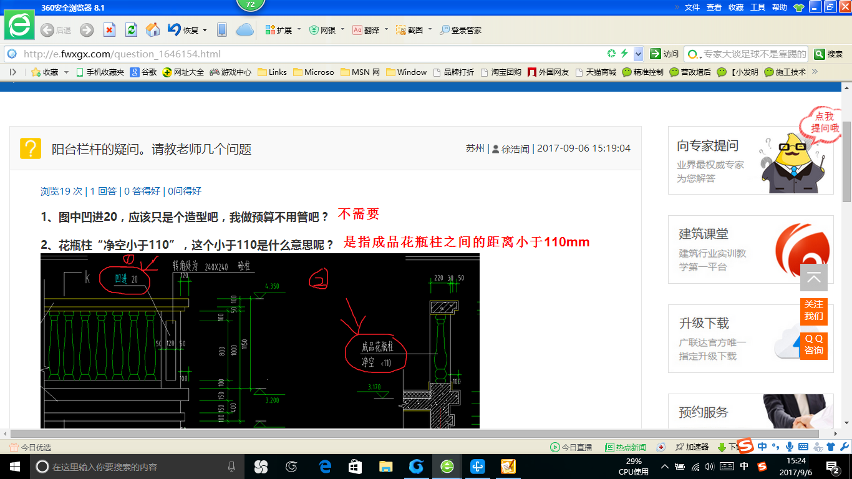Screen dimensions: 852x479
Task: Expand the 收藏 favorites dropdown arrow
Action: [65, 72]
